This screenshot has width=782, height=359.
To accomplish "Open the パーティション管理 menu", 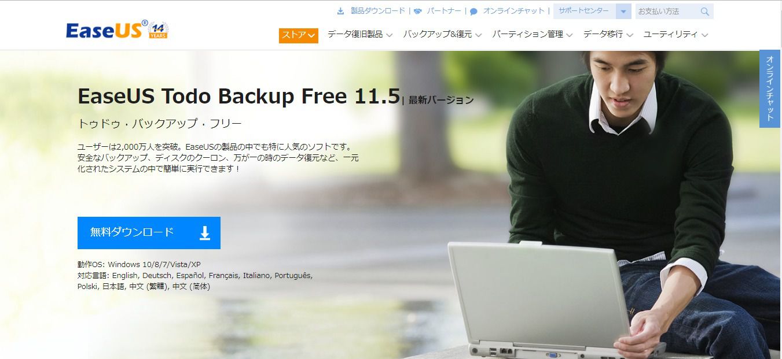I will 533,35.
